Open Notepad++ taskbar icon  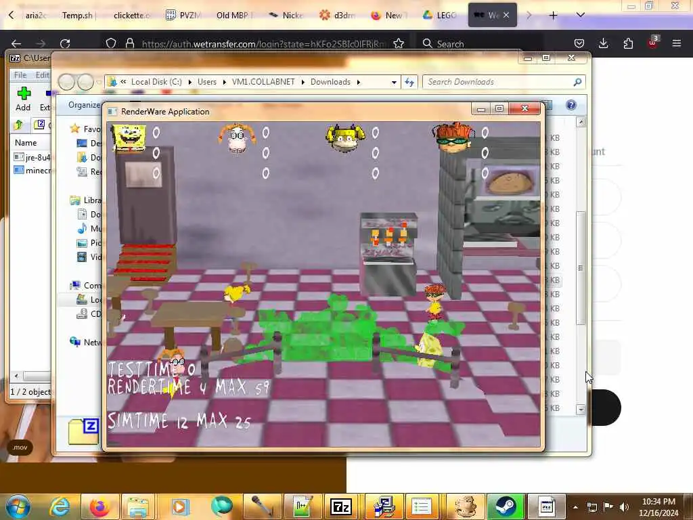pyautogui.click(x=302, y=506)
